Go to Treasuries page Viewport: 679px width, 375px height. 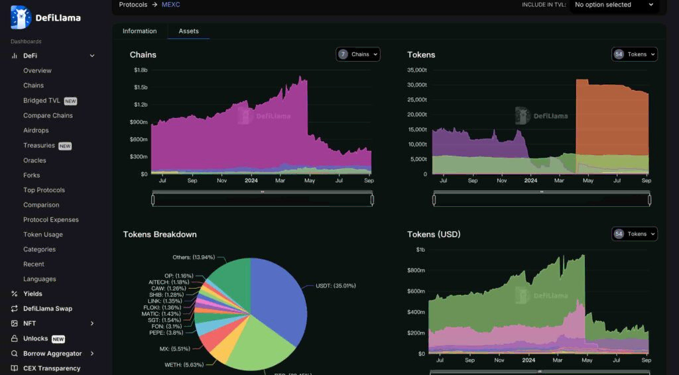click(39, 145)
